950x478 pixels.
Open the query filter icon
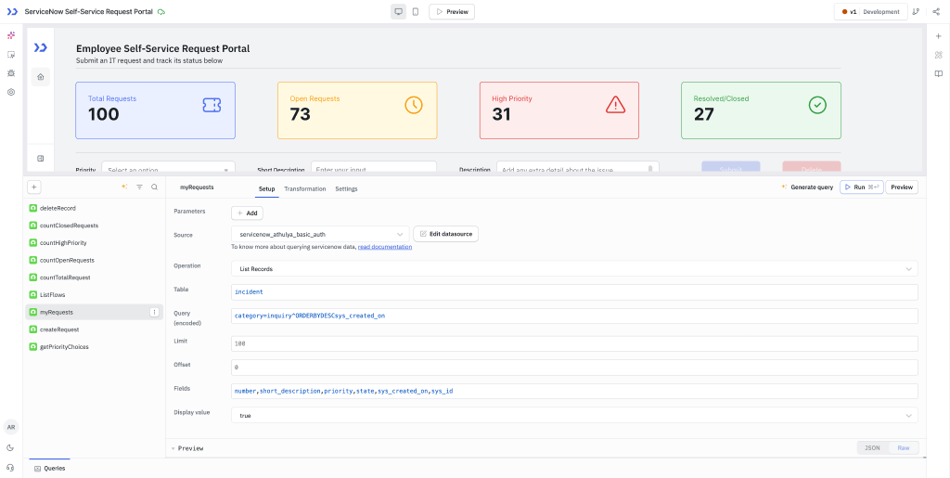click(x=139, y=187)
